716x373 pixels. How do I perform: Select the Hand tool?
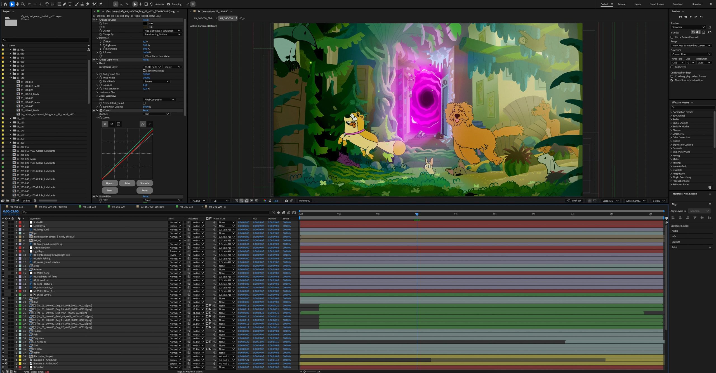pos(17,4)
